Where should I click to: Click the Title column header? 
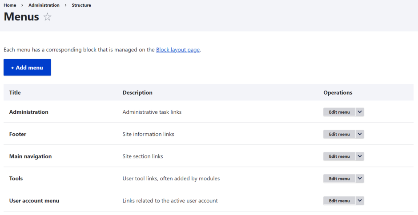click(15, 93)
